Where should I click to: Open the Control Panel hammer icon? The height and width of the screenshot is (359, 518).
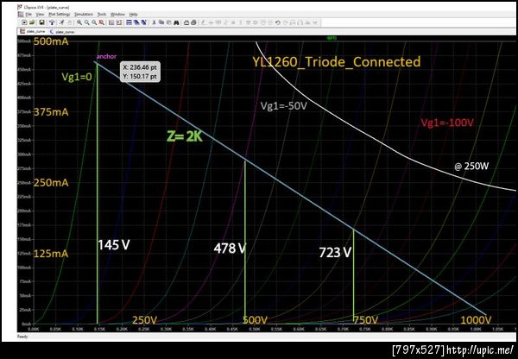(52, 22)
